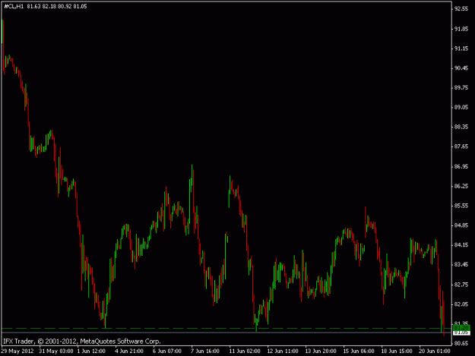
Task: Click the 91.15 price axis label
Action: (x=461, y=49)
